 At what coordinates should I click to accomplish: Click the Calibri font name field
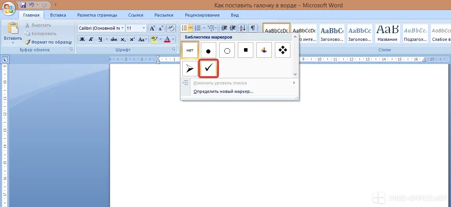(x=99, y=28)
